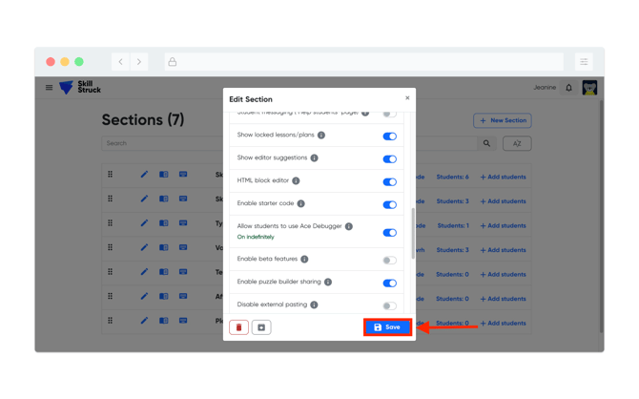Toggle Allow students to use Ace Debugger
The image size is (639, 399).
389,232
